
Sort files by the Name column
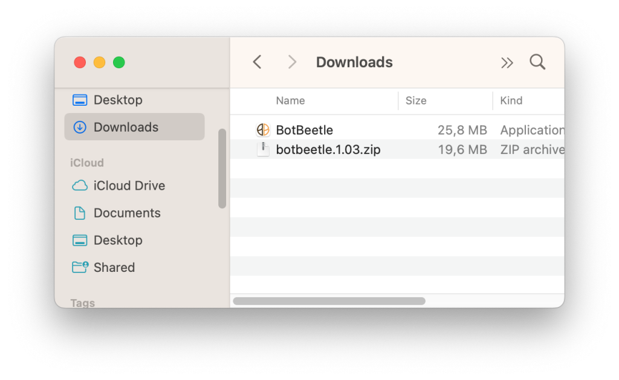290,101
